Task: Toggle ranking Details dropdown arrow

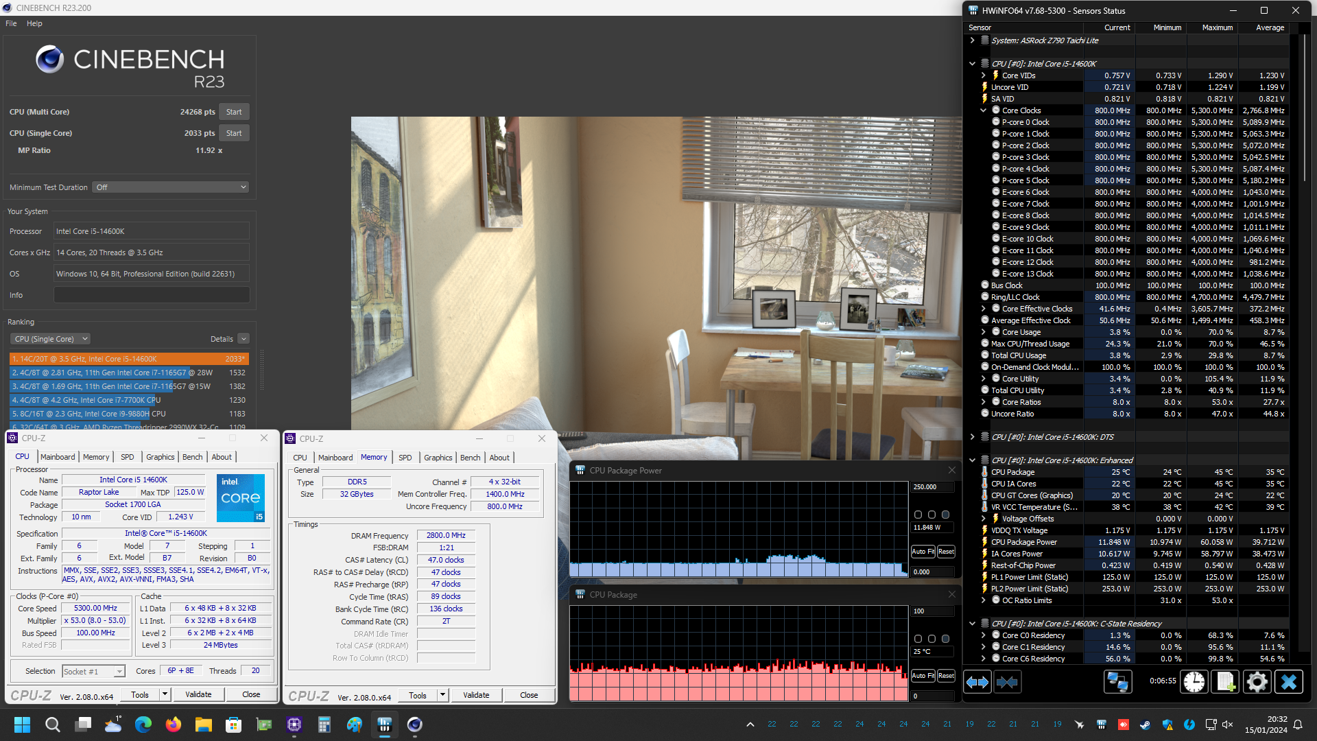Action: pos(244,339)
